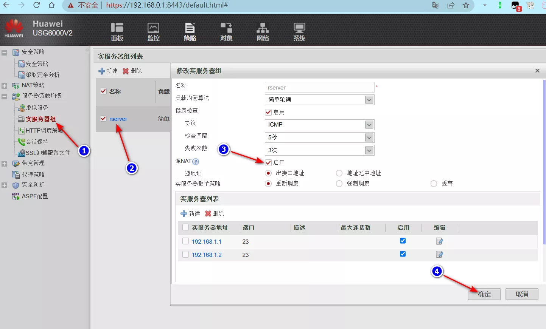Open 策略 top menu tab
The image size is (546, 329).
190,31
